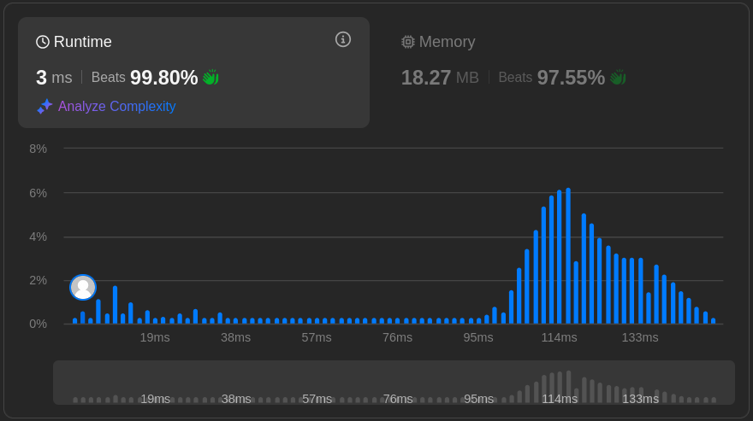Click 114ms in the gray overview strip
This screenshot has height=421, width=753.
(560, 399)
